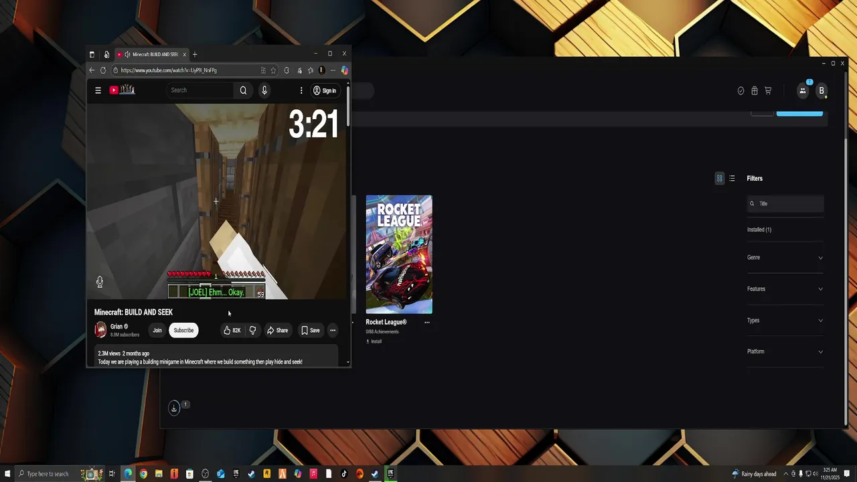
Task: Open Rocket League options three-dot menu
Action: pyautogui.click(x=426, y=322)
